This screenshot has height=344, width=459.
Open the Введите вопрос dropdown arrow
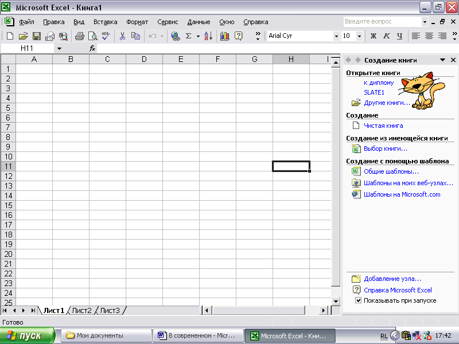tap(425, 22)
